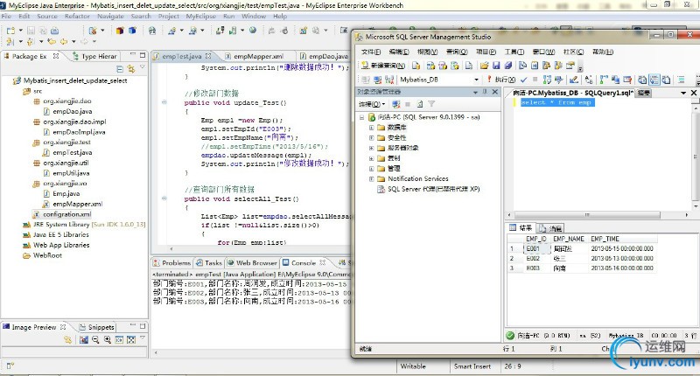Close the SQLQuery1.sql document tab with X

click(x=694, y=93)
